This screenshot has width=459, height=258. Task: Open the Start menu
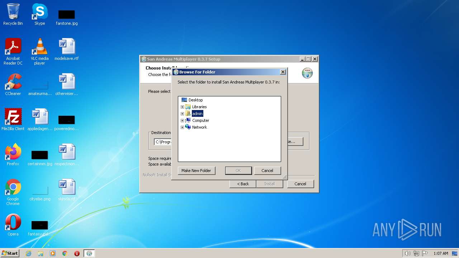tap(10, 253)
